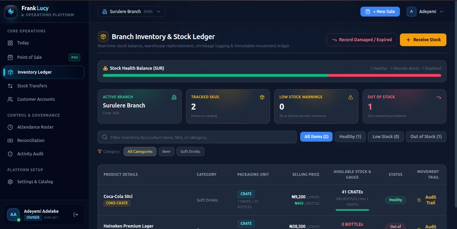Open Activity Audit page

point(44,154)
